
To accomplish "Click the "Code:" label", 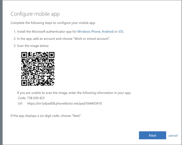I will [22, 98].
